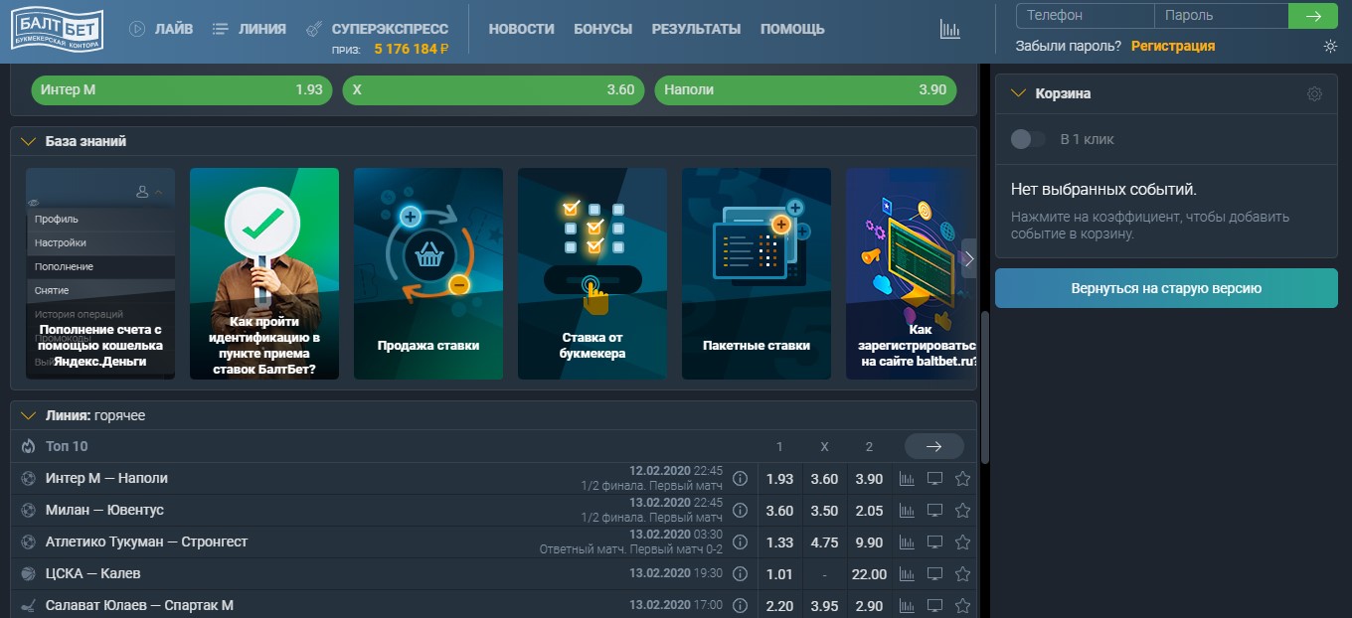Open 'Пакетные ставки' card
Viewport: 1352px width, 618px height.
coord(757,273)
